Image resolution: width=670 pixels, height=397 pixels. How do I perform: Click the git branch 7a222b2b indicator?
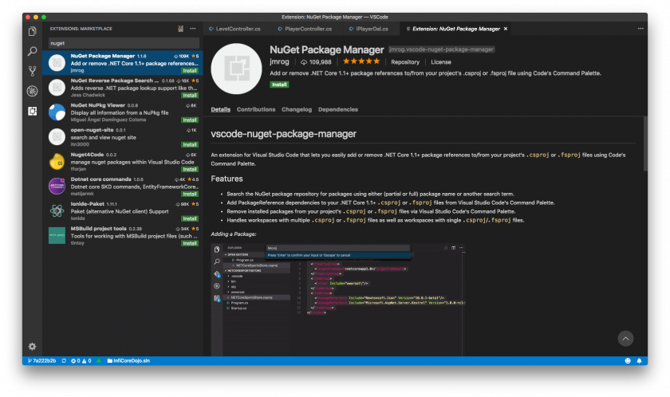pyautogui.click(x=41, y=360)
